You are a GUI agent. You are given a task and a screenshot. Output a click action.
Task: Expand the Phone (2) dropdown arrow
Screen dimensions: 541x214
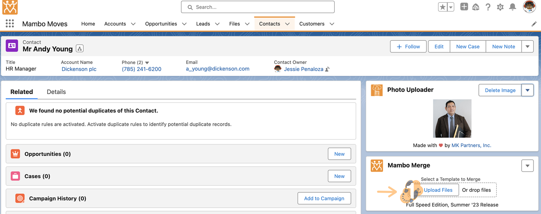147,62
